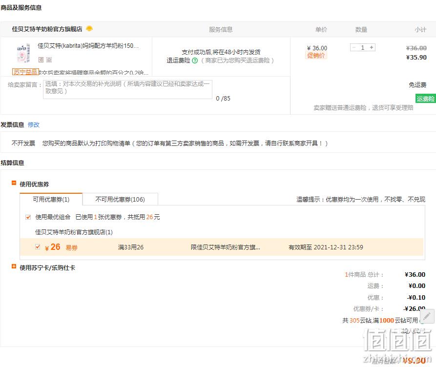Increase product quantity with the plus button
This screenshot has width=436, height=367.
[372, 47]
